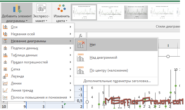Expand the Сетка submenu arrow
This screenshot has height=110, width=185.
pos(71,69)
